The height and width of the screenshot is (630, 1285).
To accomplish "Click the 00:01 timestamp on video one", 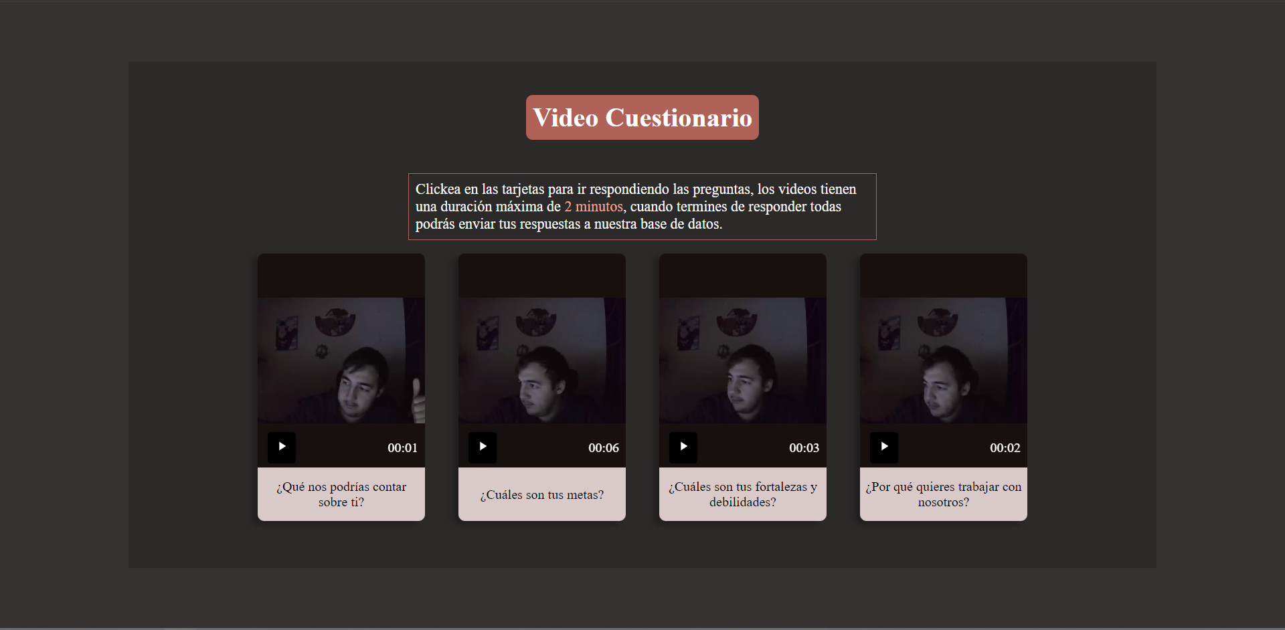I will pos(402,448).
